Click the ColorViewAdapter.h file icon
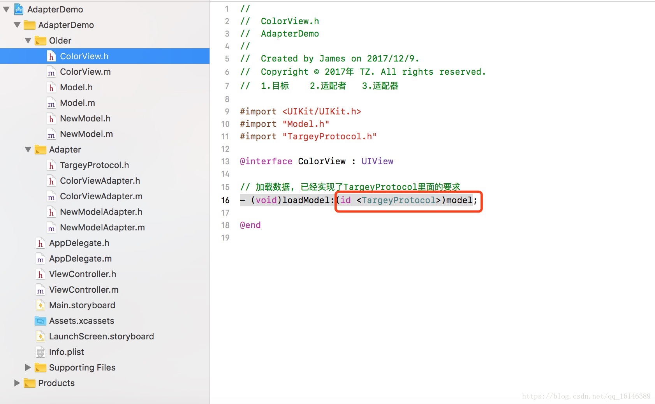The image size is (655, 404). [x=51, y=181]
